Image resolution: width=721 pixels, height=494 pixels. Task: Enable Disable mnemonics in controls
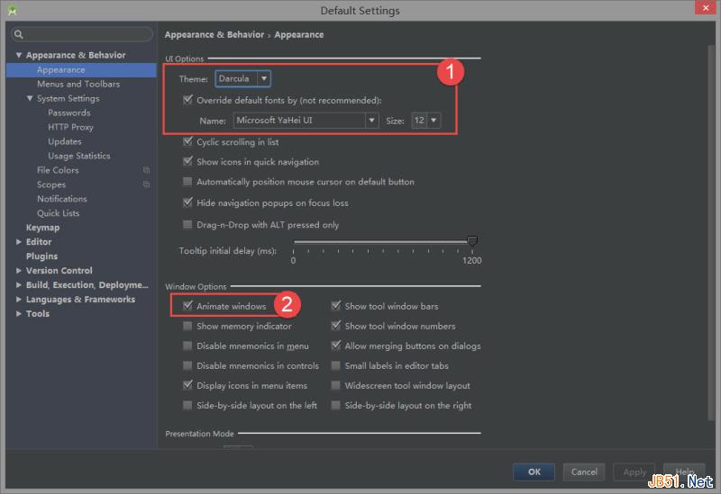pos(187,365)
